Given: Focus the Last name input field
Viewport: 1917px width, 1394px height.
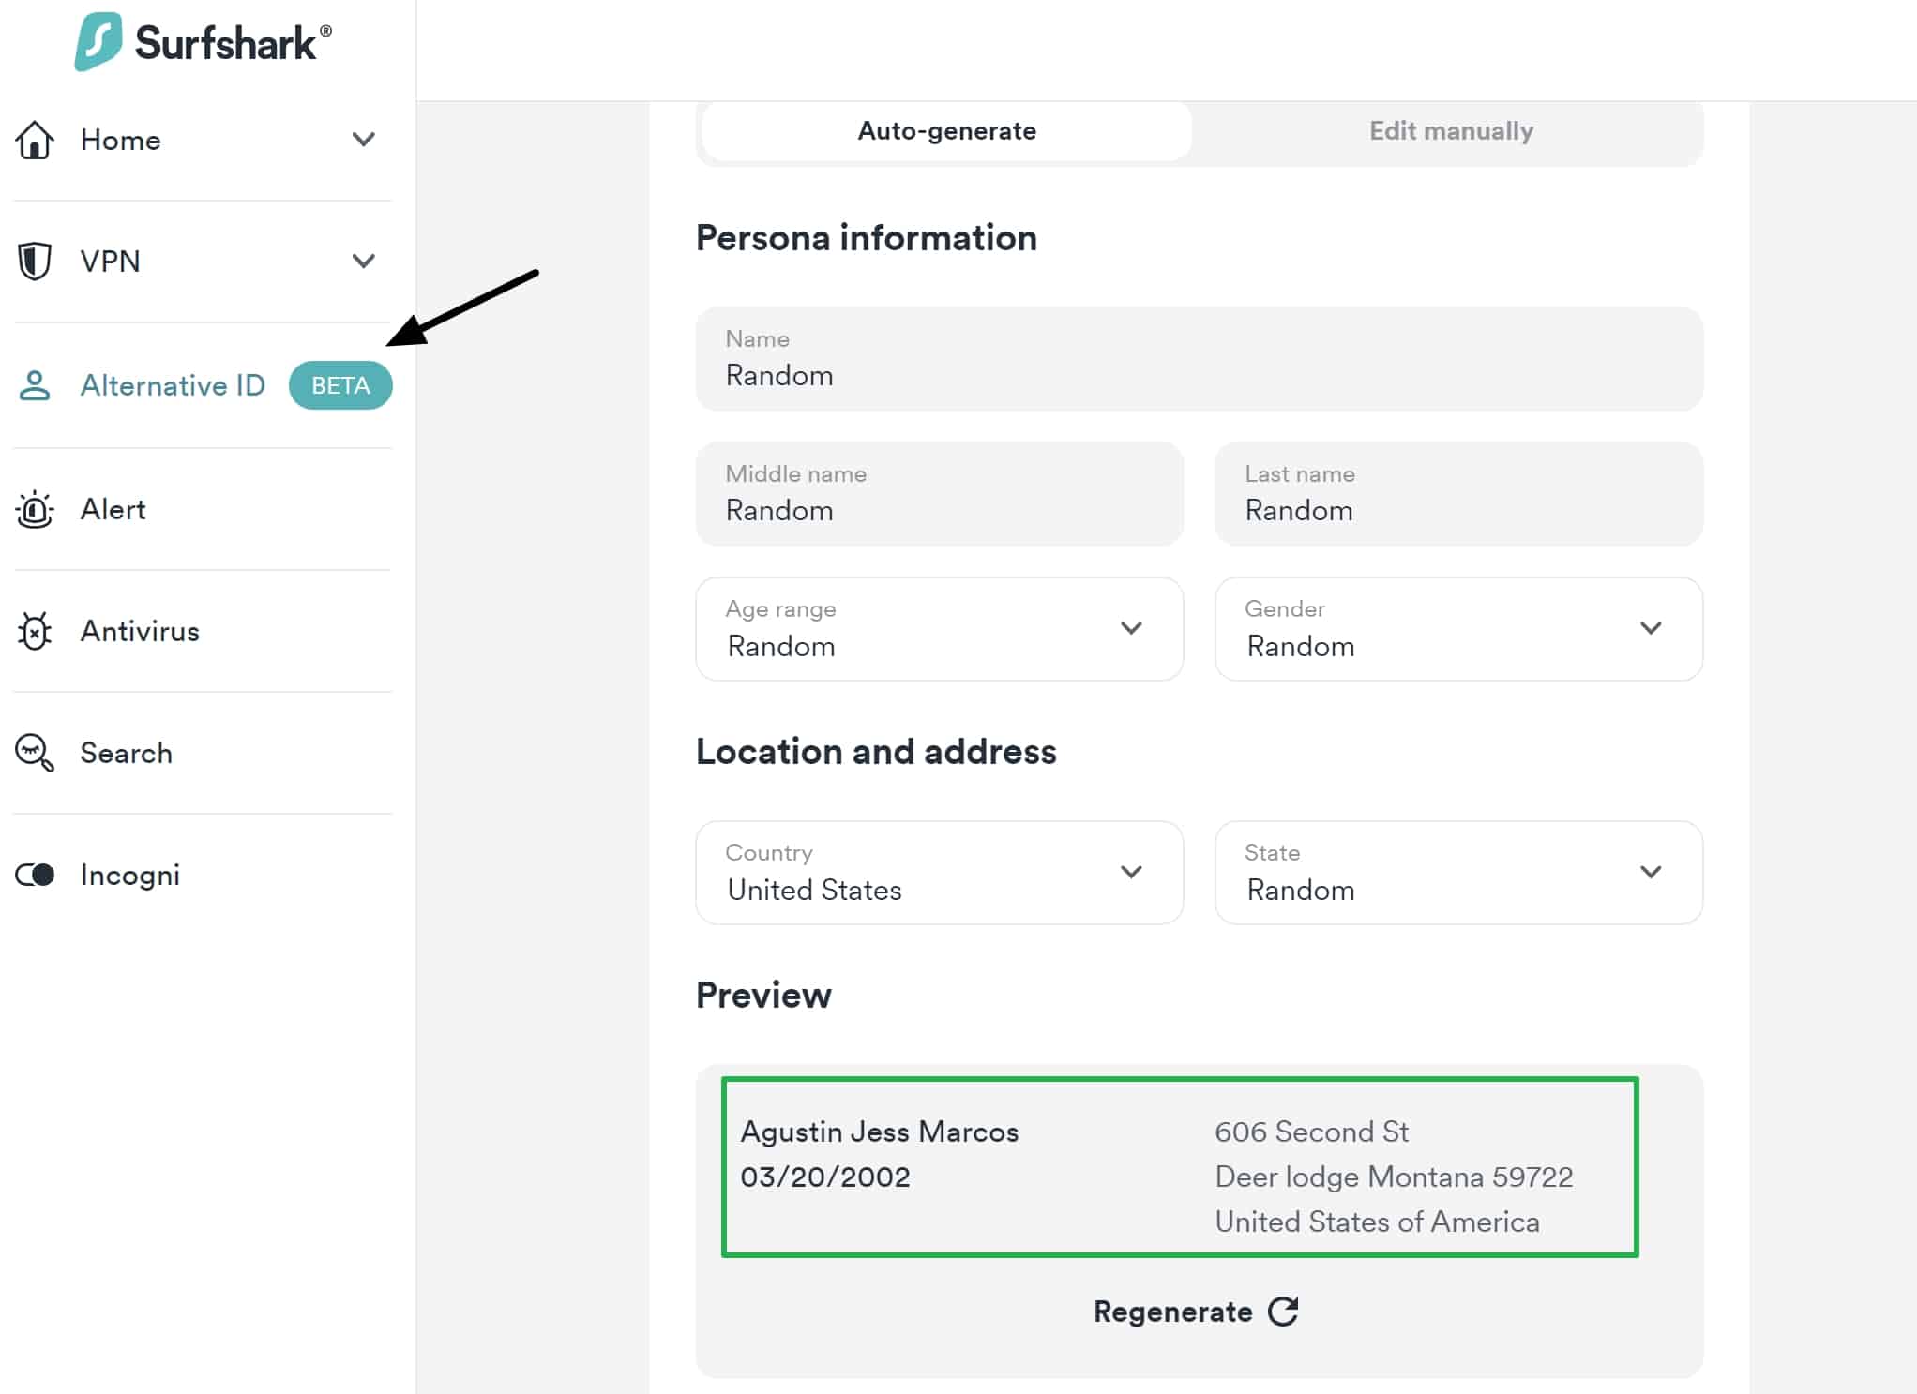Looking at the screenshot, I should [x=1458, y=494].
